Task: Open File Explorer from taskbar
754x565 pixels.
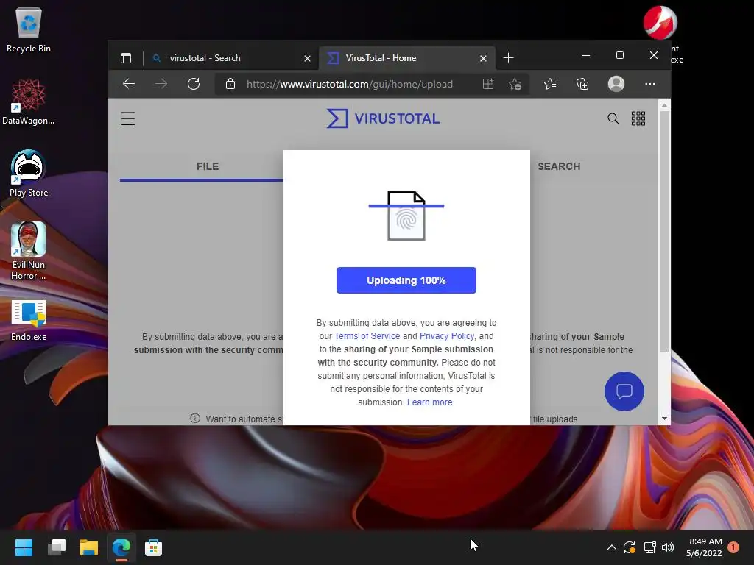Action: (89, 547)
